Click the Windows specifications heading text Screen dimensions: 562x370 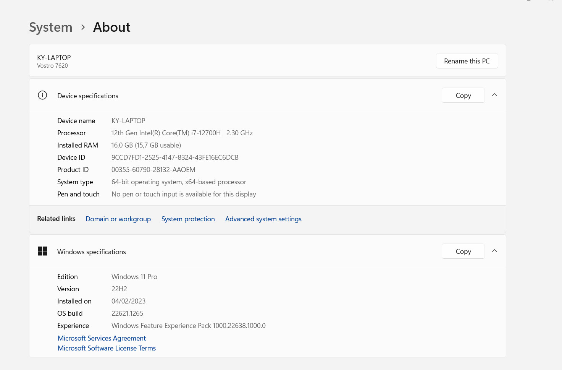coord(92,252)
